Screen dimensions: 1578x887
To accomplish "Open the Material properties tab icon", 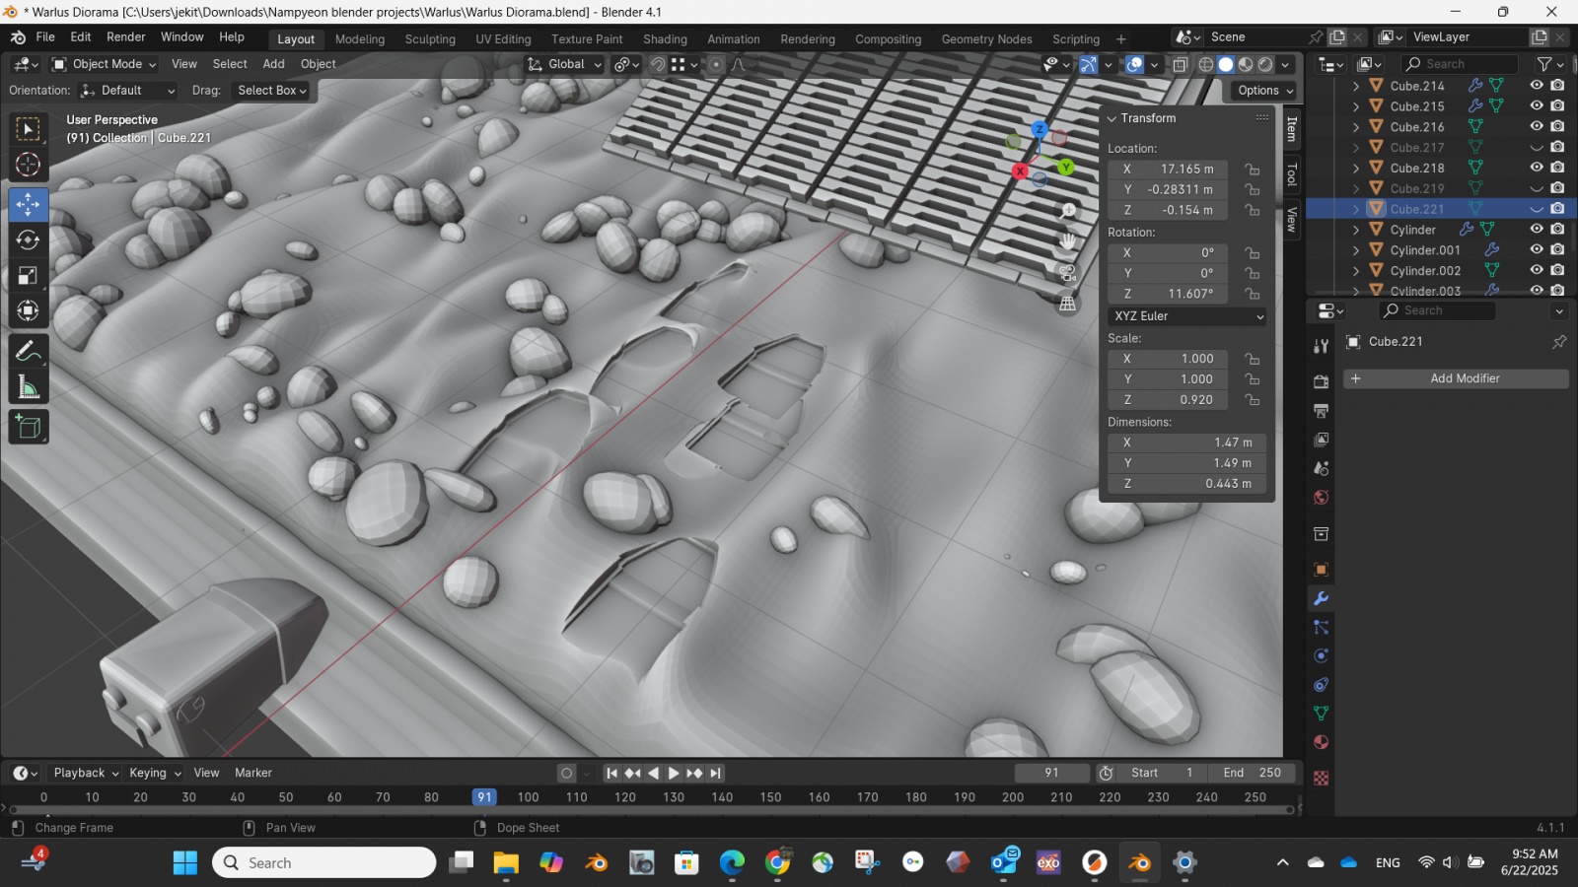I will [1321, 742].
